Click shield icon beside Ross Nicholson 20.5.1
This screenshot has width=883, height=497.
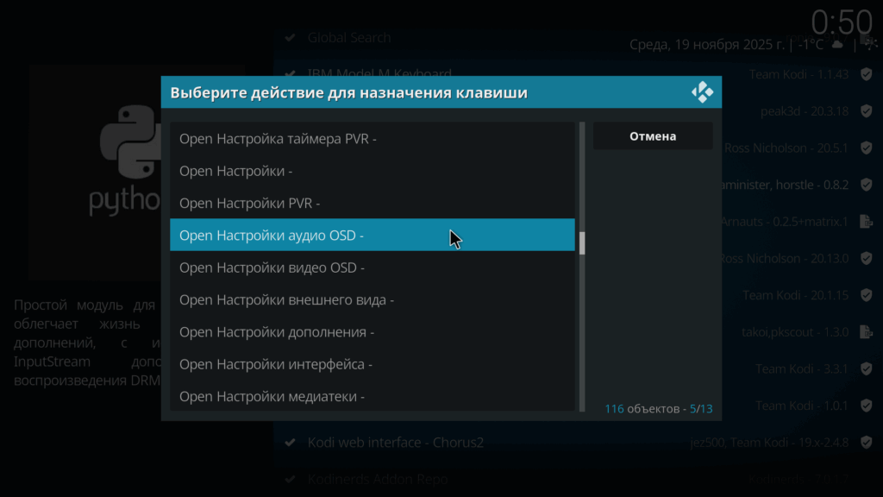pyautogui.click(x=866, y=148)
